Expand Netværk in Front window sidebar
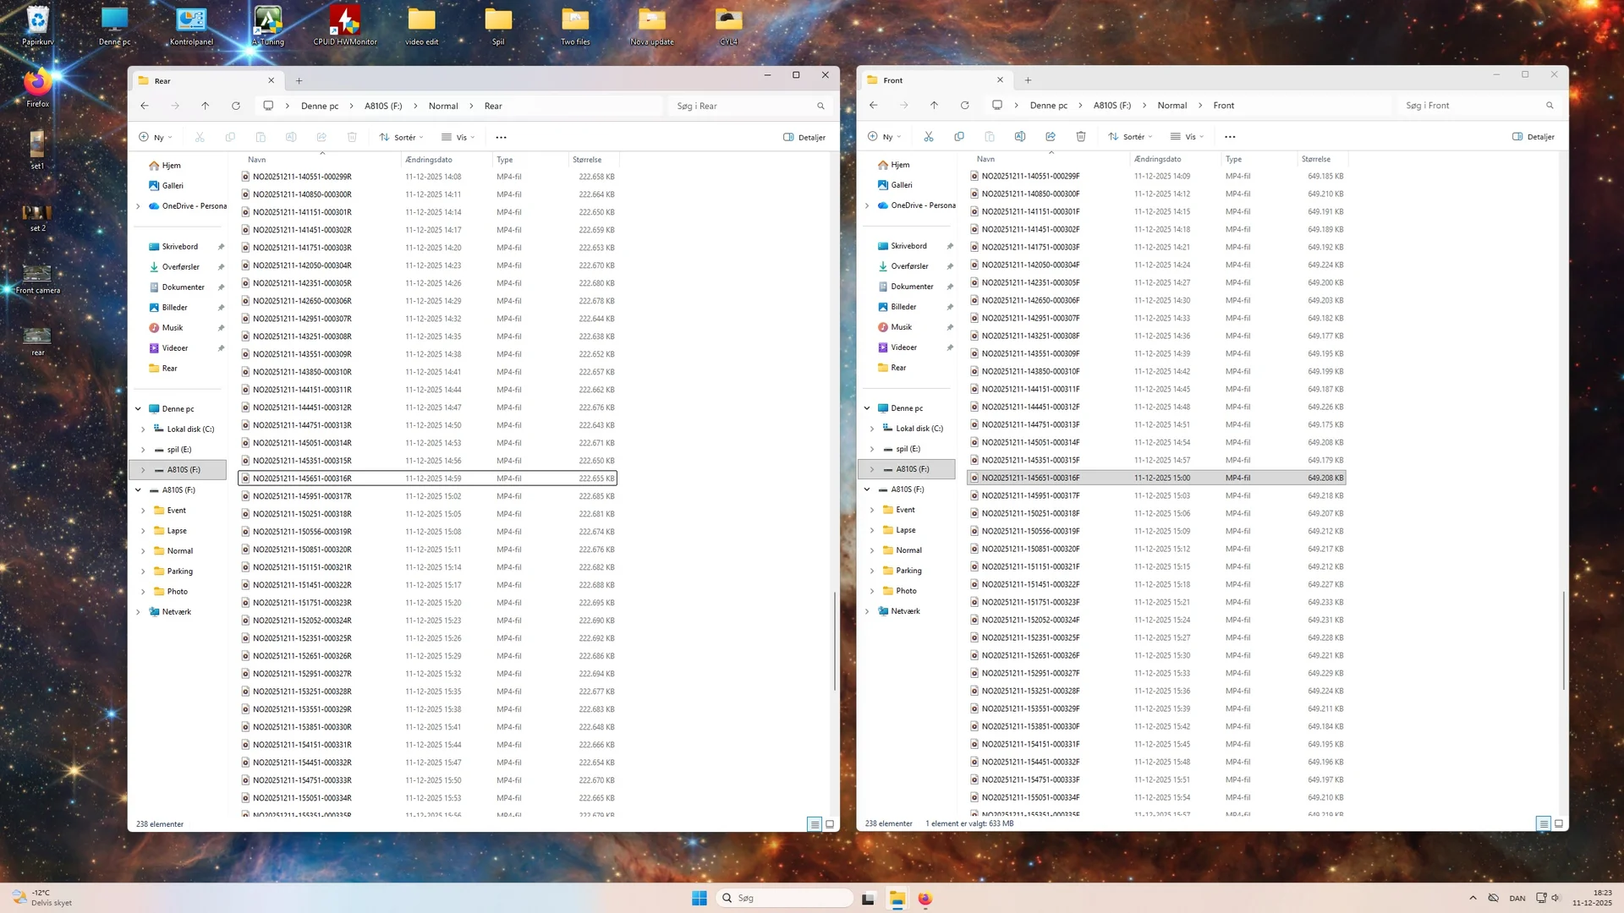 [x=867, y=611]
